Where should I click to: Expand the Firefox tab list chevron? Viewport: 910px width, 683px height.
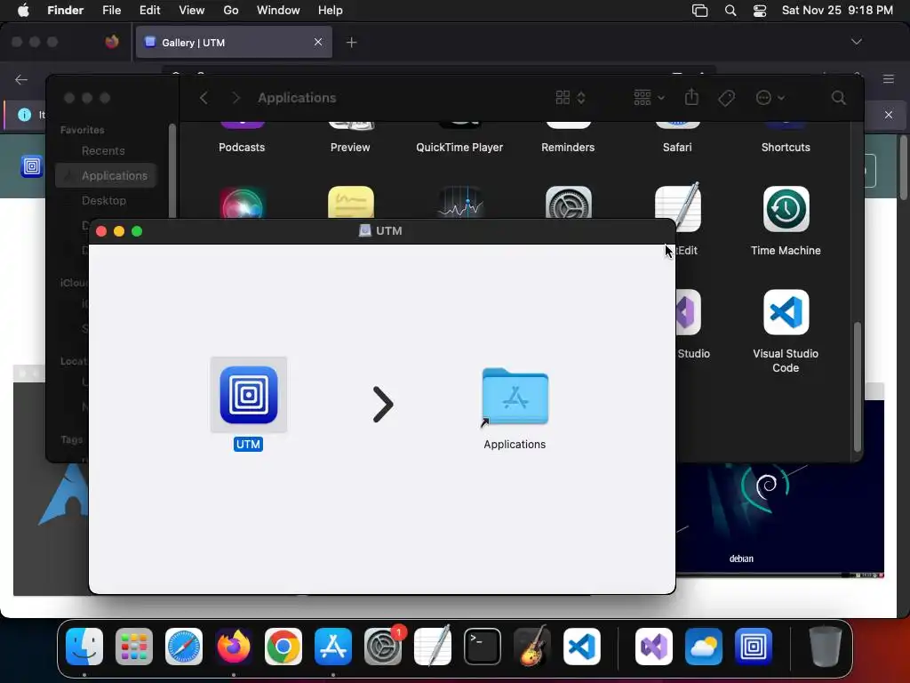coord(856,42)
